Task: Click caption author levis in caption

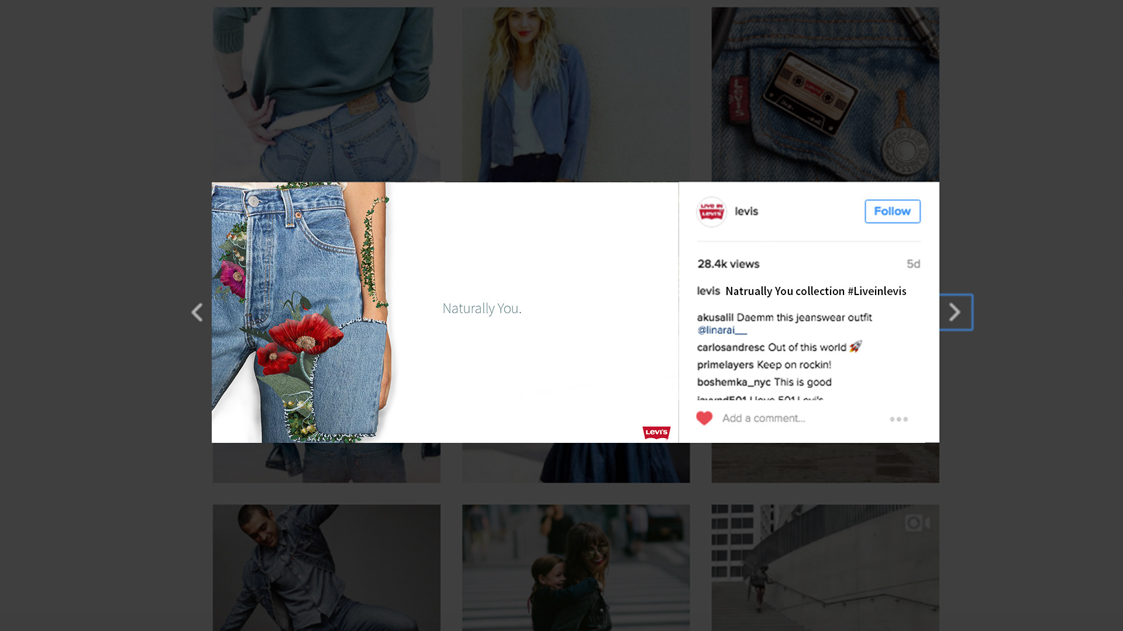Action: pos(708,291)
